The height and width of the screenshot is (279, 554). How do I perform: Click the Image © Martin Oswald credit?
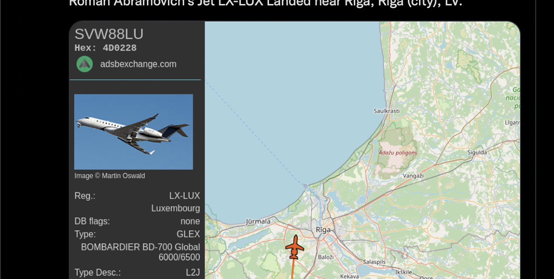[110, 176]
